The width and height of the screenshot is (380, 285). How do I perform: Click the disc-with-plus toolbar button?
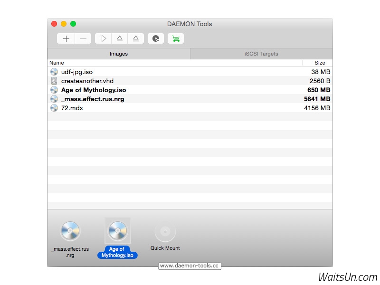click(156, 38)
